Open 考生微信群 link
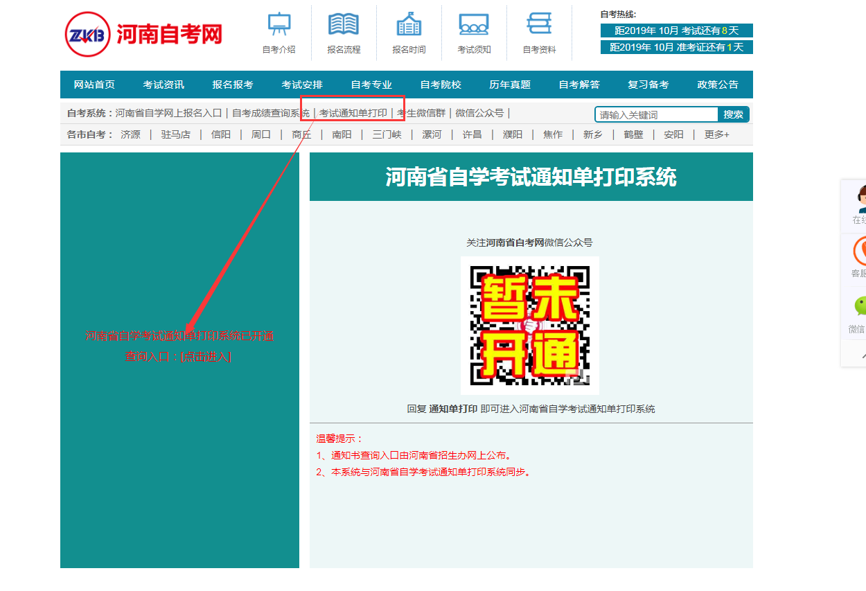This screenshot has height=591, width=866. coord(421,113)
